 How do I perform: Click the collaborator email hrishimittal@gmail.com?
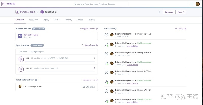(33, 86)
